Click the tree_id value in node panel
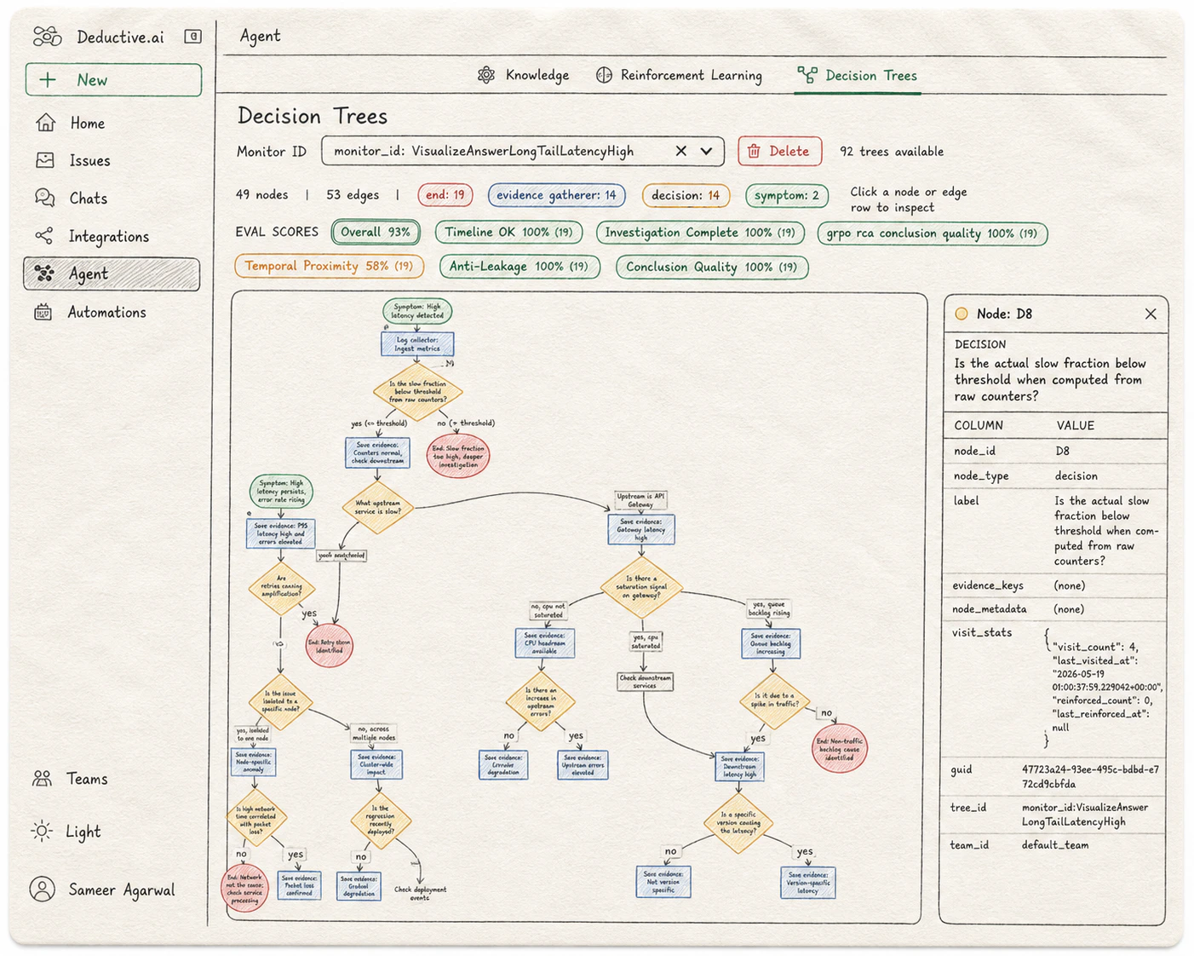Viewport: 1194px width, 956px height. [x=1085, y=815]
